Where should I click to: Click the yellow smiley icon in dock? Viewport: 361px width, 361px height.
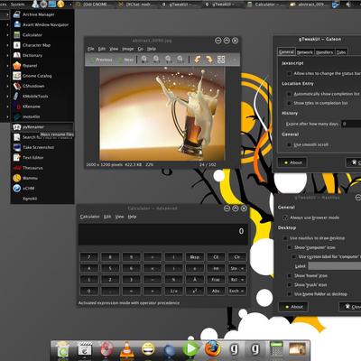[148, 349]
